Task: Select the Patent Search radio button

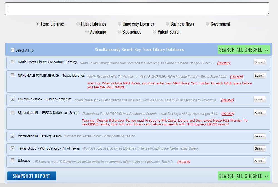Action: (x=155, y=32)
